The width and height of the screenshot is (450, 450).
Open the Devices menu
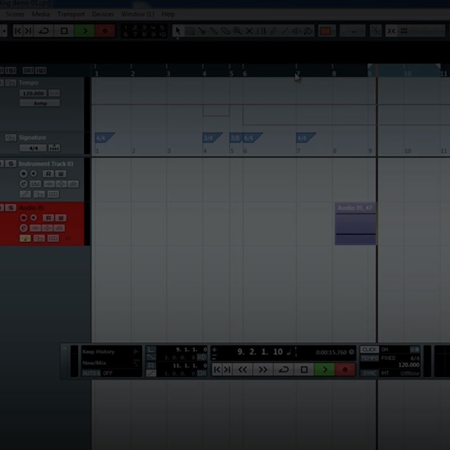point(103,14)
